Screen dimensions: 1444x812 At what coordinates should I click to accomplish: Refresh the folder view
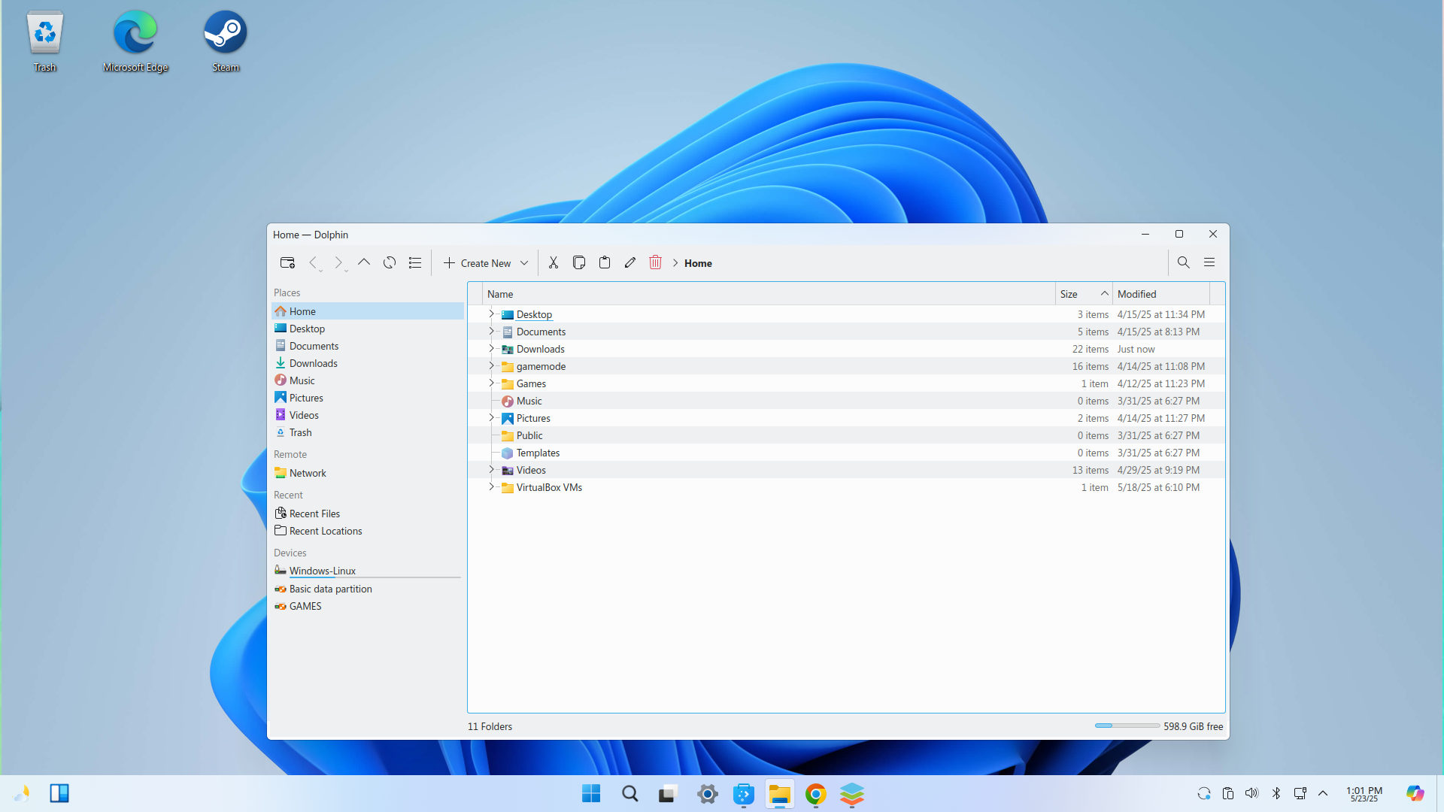390,262
